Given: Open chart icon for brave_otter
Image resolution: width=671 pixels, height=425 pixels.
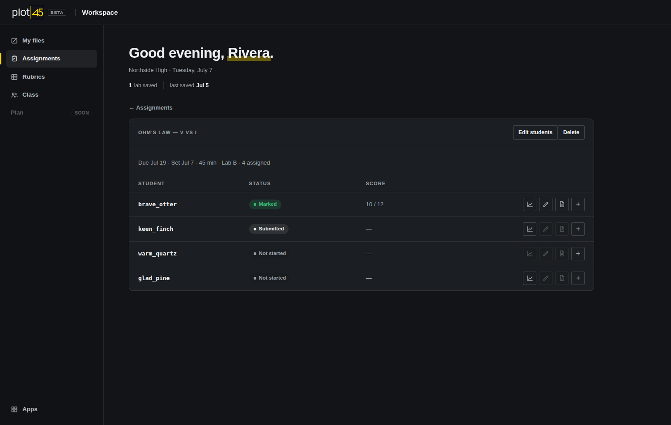Looking at the screenshot, I should 530,204.
